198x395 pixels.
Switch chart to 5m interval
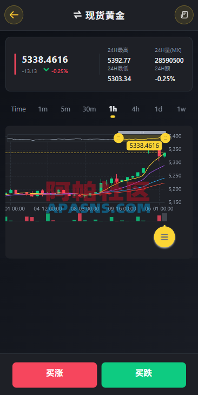(x=65, y=109)
